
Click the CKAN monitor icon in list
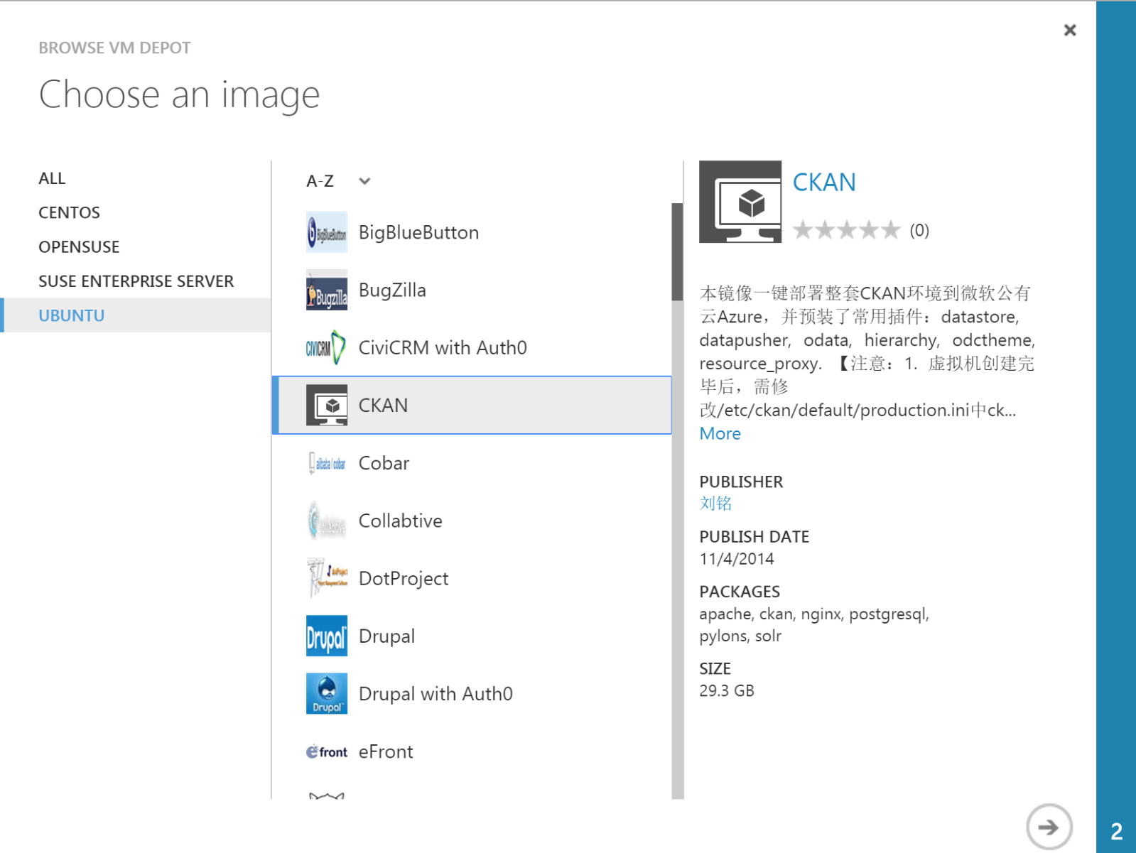tap(327, 405)
